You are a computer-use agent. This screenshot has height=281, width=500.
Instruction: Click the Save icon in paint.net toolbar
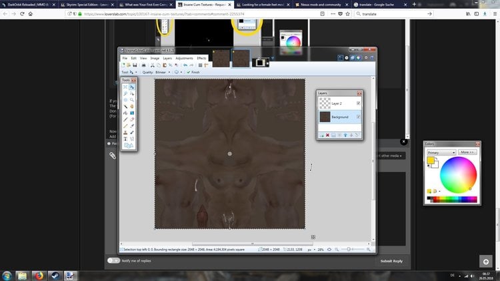pyautogui.click(x=135, y=65)
